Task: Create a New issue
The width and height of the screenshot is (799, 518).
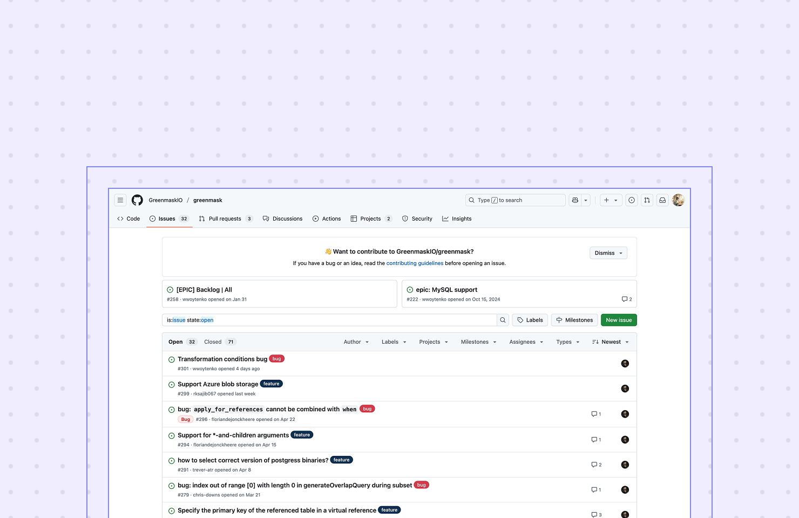Action: (x=619, y=320)
